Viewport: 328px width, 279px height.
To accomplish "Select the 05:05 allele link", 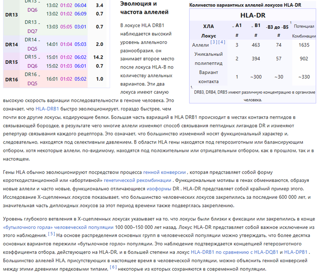I will pyautogui.click(x=66, y=27).
